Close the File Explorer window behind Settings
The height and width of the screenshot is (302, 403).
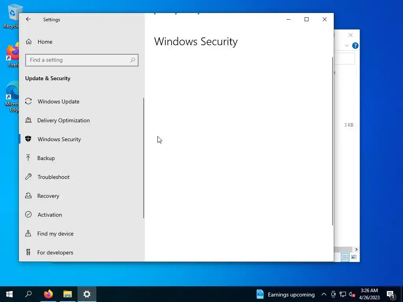click(351, 35)
